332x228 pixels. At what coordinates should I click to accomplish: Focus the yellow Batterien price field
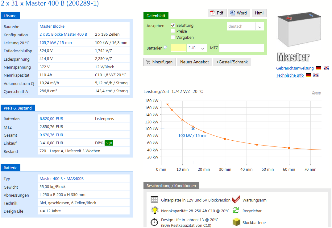pos(178,48)
